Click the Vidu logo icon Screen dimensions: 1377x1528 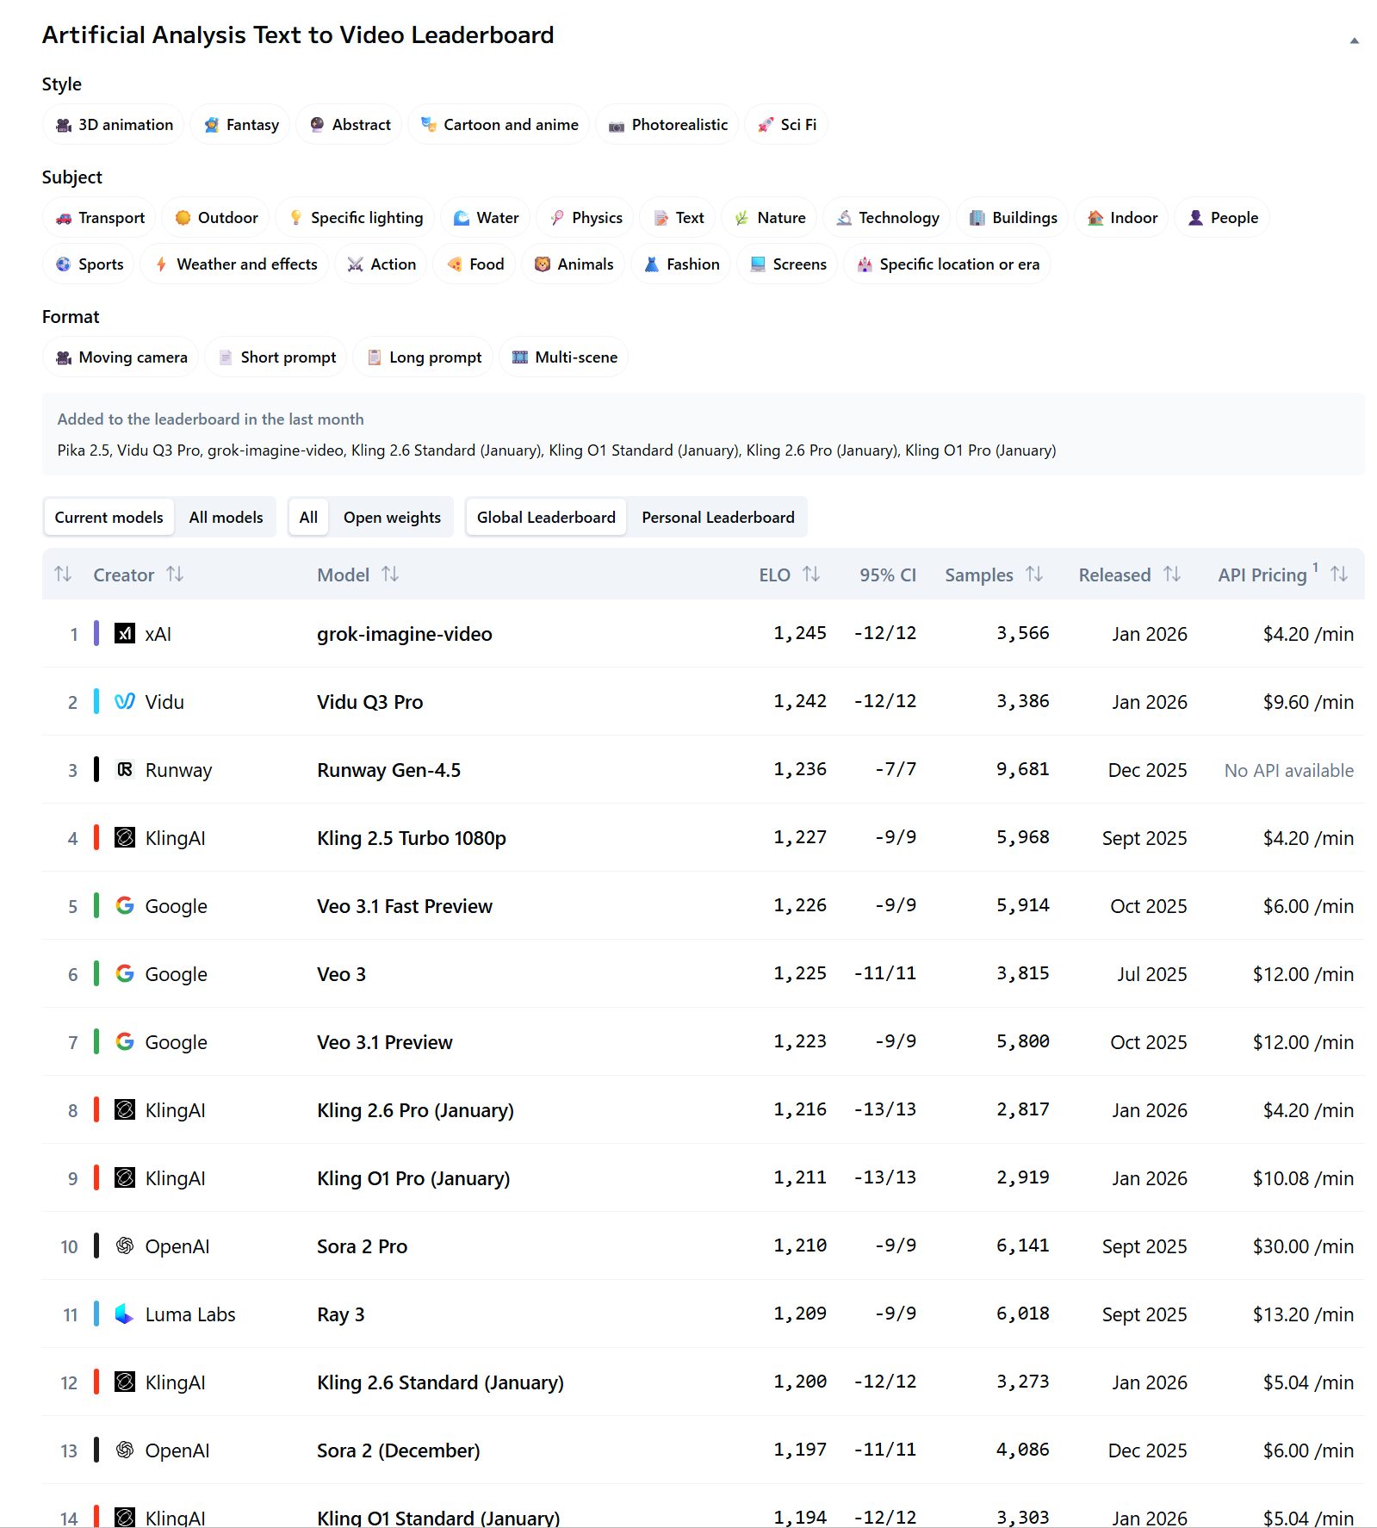125,702
